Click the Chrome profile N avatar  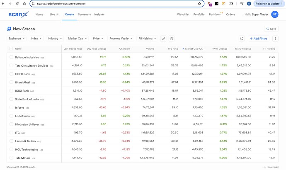tap(249, 3)
